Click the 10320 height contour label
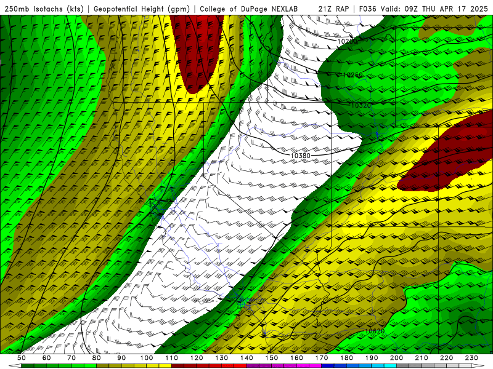Image resolution: width=493 pixels, height=369 pixels. pos(361,105)
